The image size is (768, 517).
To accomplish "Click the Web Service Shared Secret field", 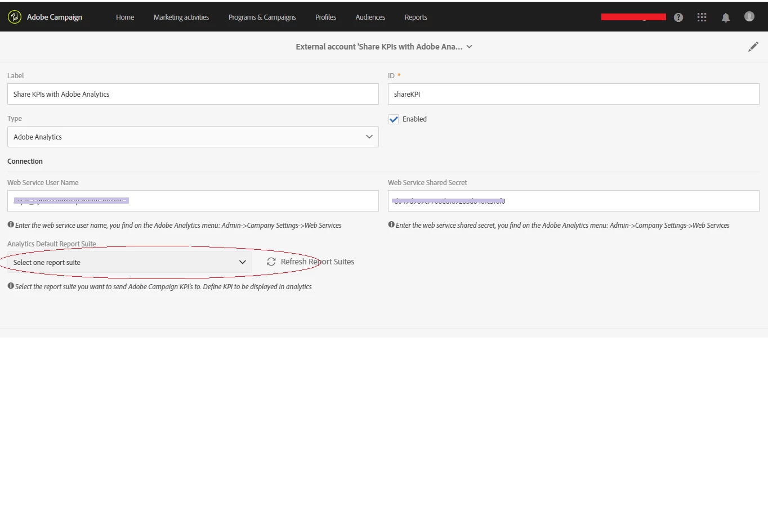I will 573,201.
